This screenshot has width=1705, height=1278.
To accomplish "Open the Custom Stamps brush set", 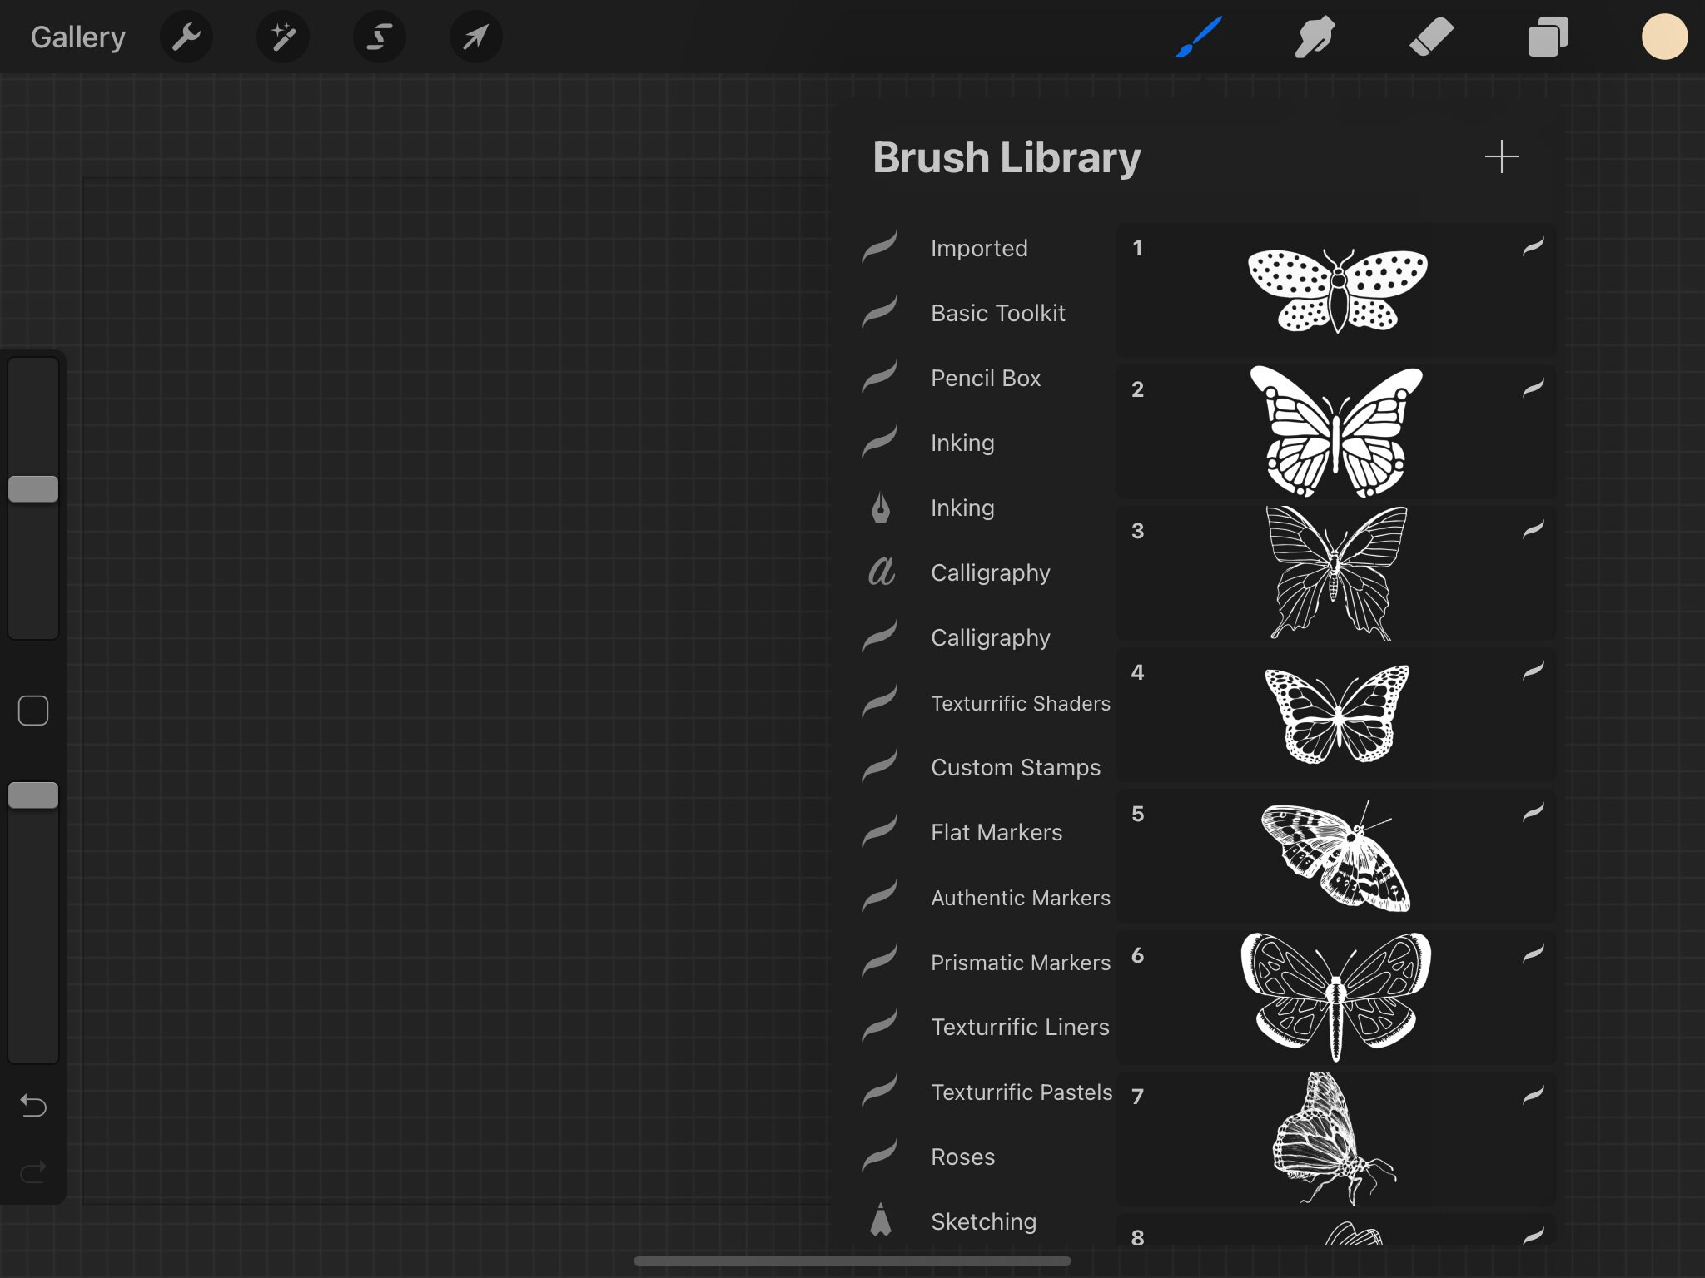I will [1015, 767].
